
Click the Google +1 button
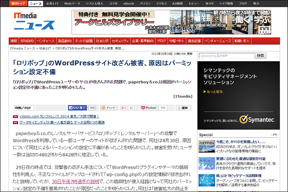tap(124, 108)
